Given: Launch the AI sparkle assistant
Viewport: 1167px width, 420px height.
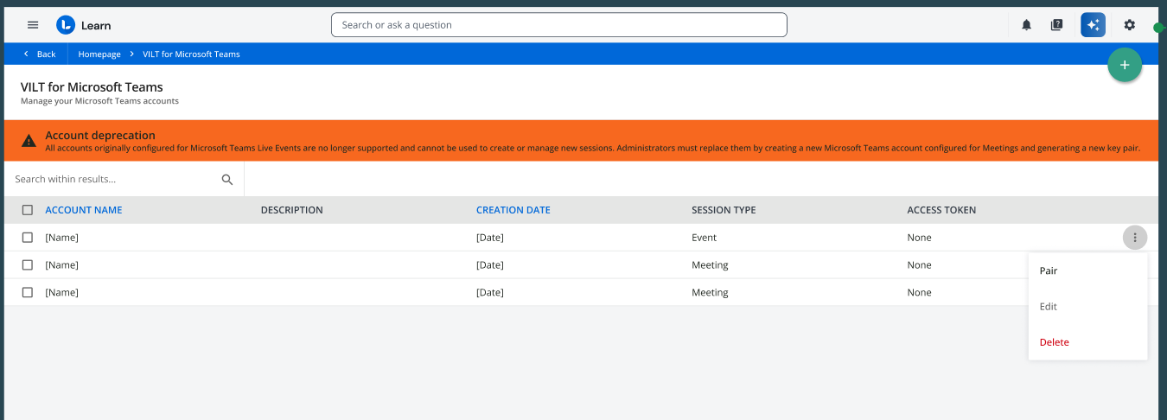Looking at the screenshot, I should click(1093, 25).
